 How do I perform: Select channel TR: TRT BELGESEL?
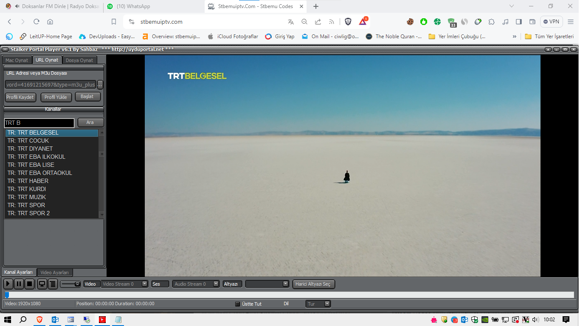[52, 133]
